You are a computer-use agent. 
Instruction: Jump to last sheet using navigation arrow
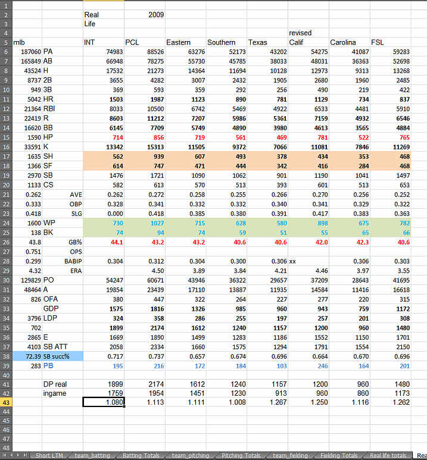pyautogui.click(x=24, y=455)
